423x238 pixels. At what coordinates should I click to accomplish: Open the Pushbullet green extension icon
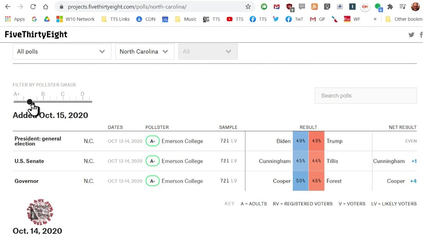(x=264, y=7)
